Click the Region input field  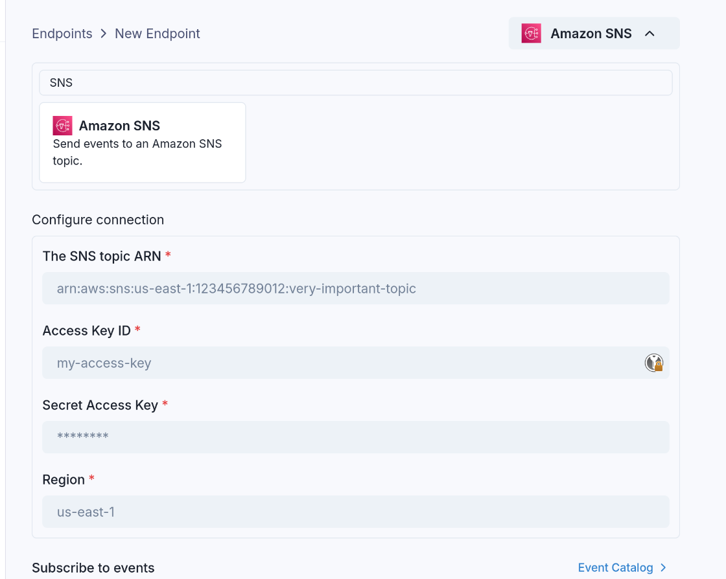(x=355, y=512)
